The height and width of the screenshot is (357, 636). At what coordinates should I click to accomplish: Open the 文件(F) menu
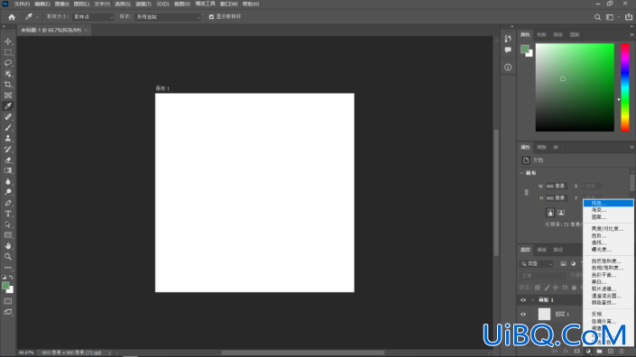coord(22,4)
